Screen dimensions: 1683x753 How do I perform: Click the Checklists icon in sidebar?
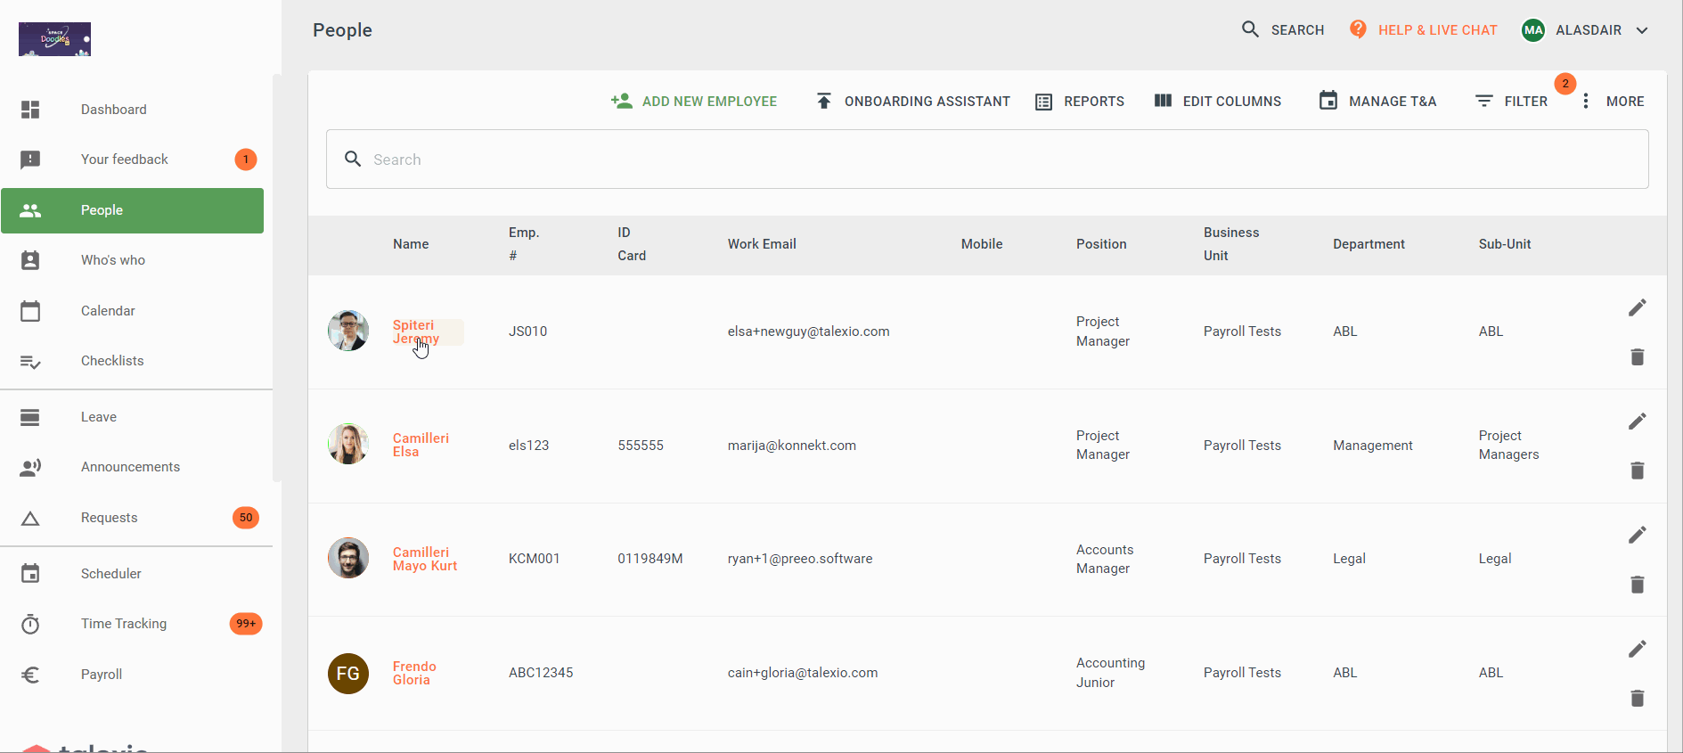30,362
